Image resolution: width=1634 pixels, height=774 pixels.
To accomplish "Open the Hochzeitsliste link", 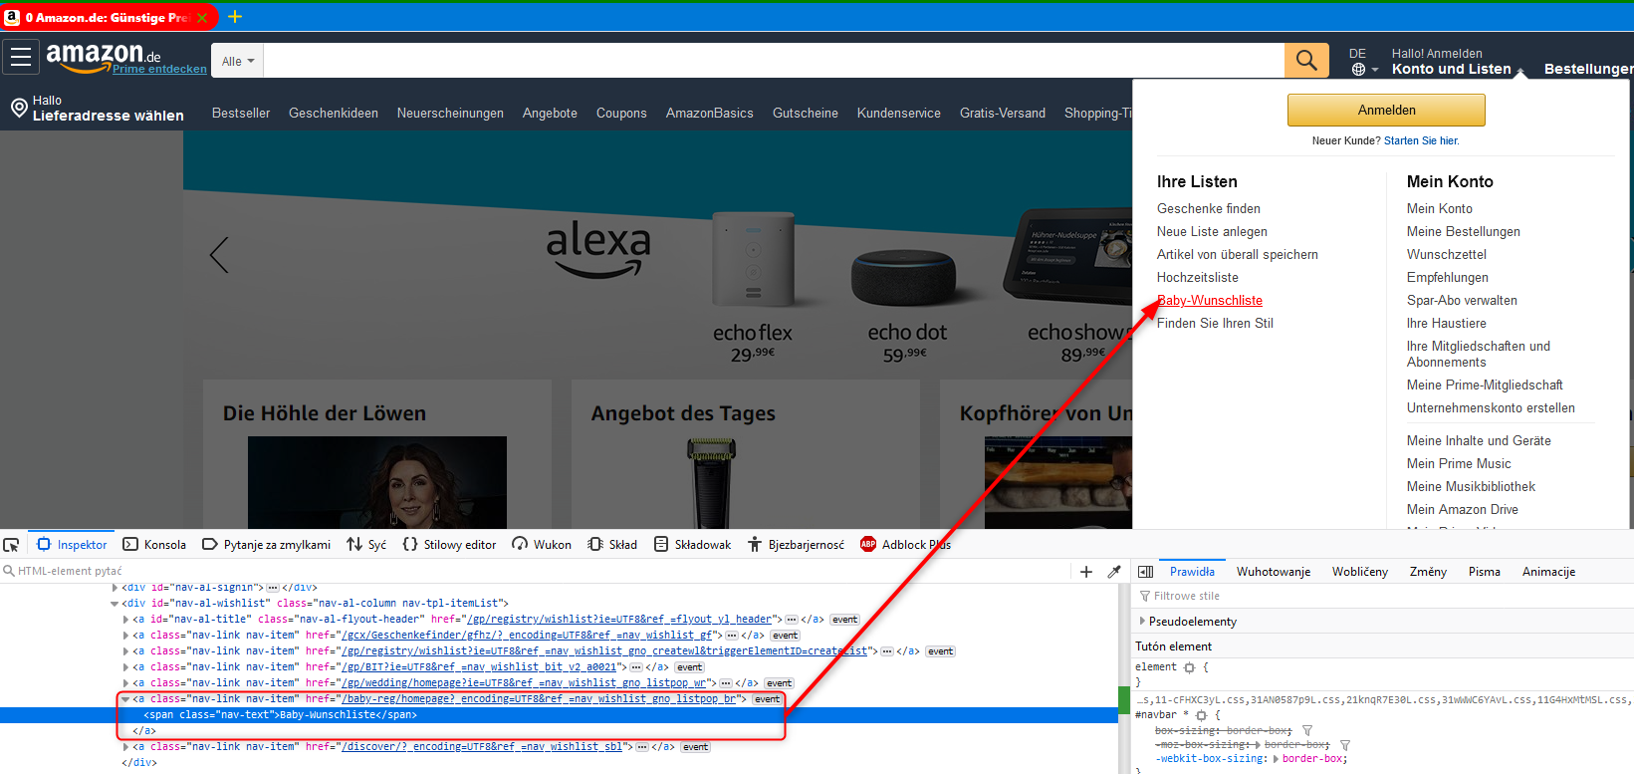I will pyautogui.click(x=1198, y=278).
